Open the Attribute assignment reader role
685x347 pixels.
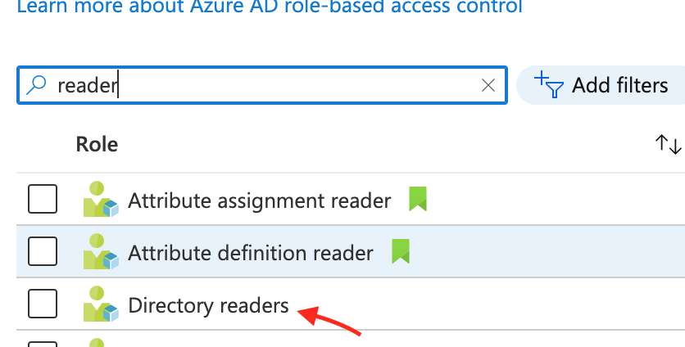[x=260, y=201]
